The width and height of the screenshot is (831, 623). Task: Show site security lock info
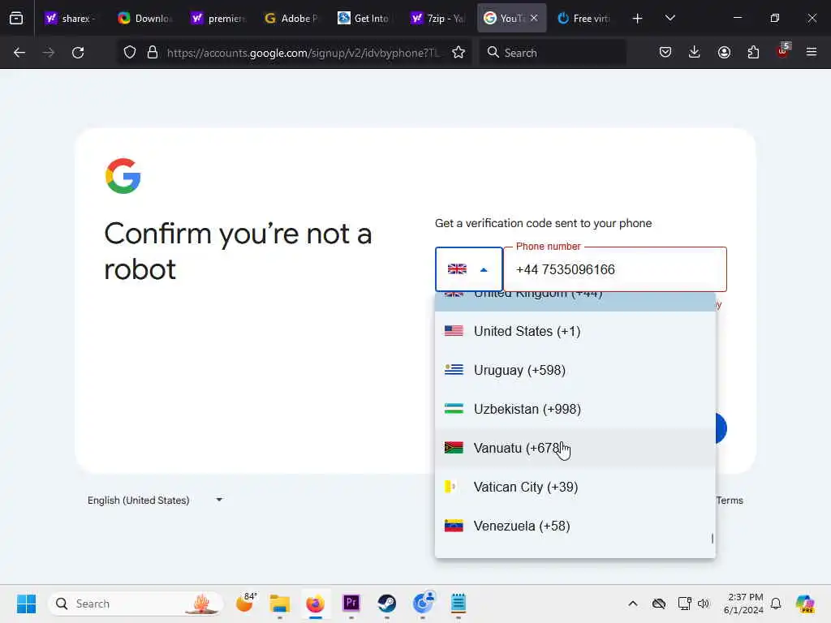click(153, 53)
